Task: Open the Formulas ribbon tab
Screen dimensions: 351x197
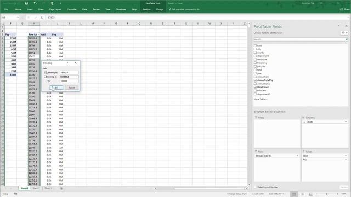Action: point(72,9)
